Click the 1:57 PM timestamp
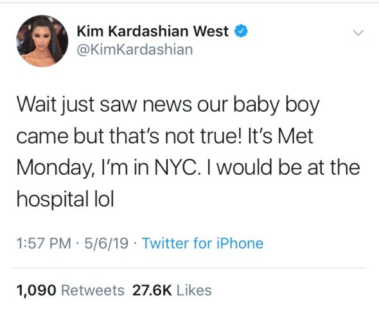This screenshot has height=309, width=379. click(44, 243)
